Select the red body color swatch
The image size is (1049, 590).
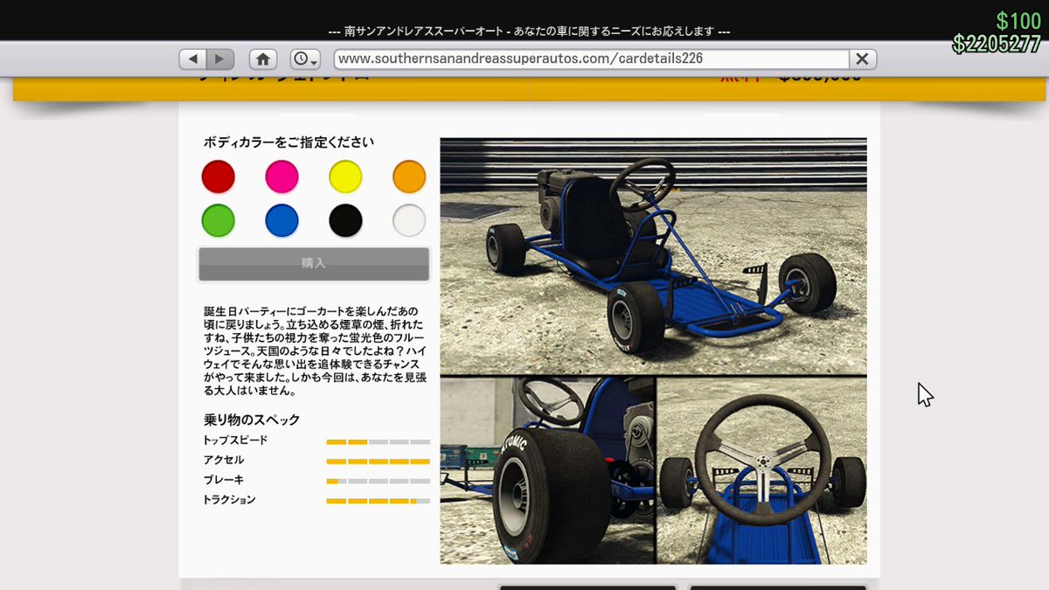pyautogui.click(x=219, y=177)
